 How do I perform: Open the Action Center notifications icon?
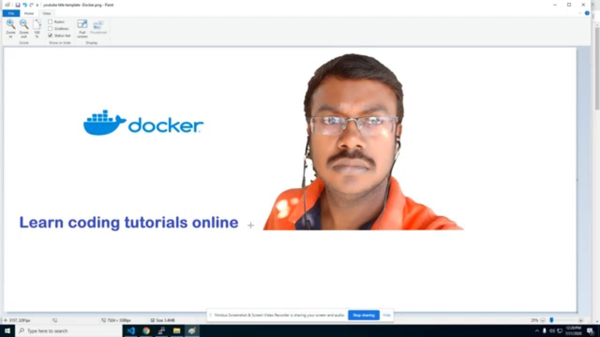[590, 331]
